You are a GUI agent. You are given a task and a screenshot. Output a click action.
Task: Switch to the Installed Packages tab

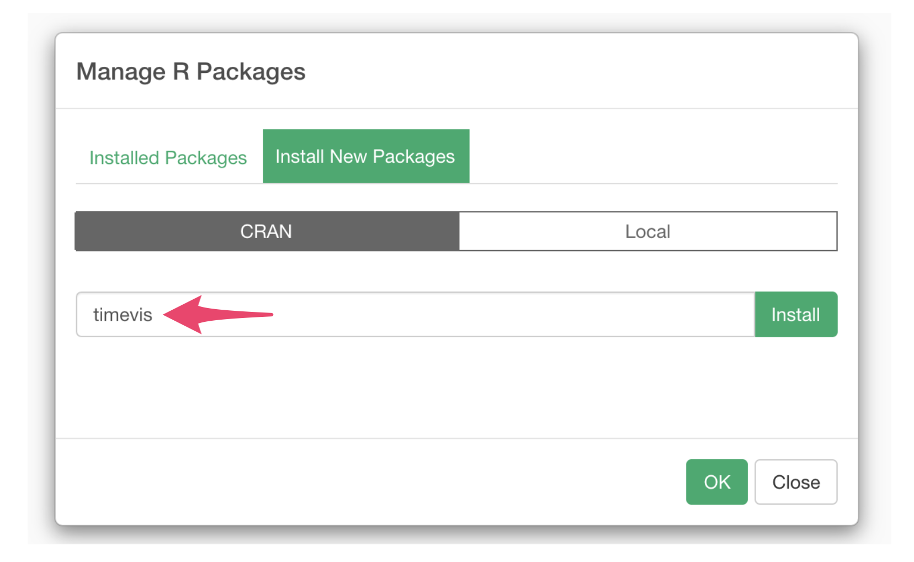coord(168,157)
